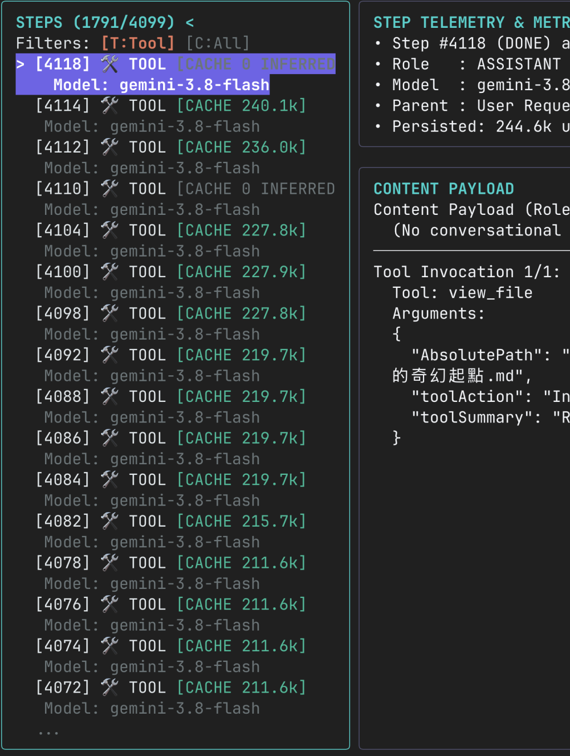The height and width of the screenshot is (756, 570).
Task: Click the tool icon on step 4076
Action: point(110,604)
